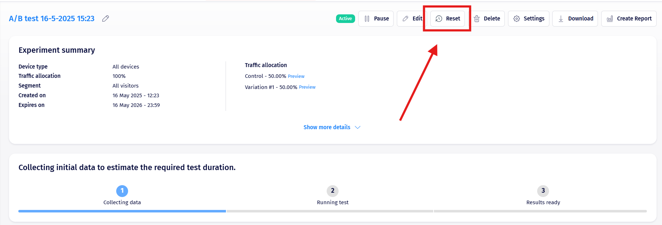
Task: Click the trash can icon for Delete
Action: pos(477,19)
